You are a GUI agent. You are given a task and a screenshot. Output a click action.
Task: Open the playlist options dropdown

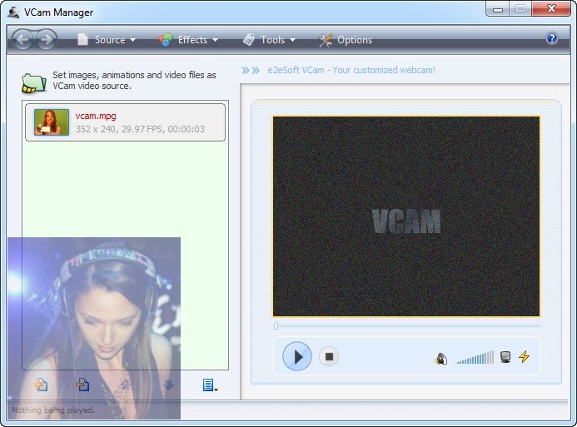210,385
